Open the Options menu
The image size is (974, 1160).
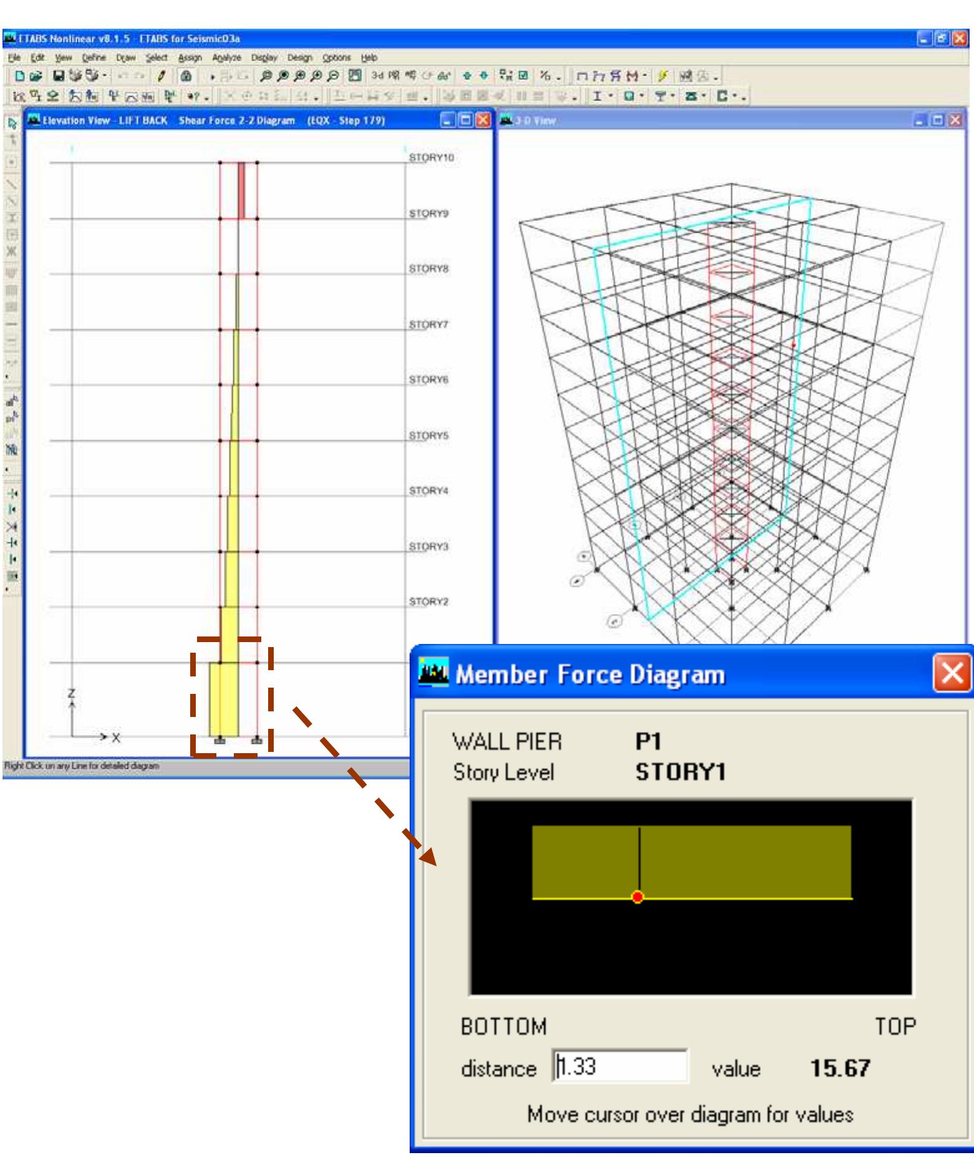(336, 57)
